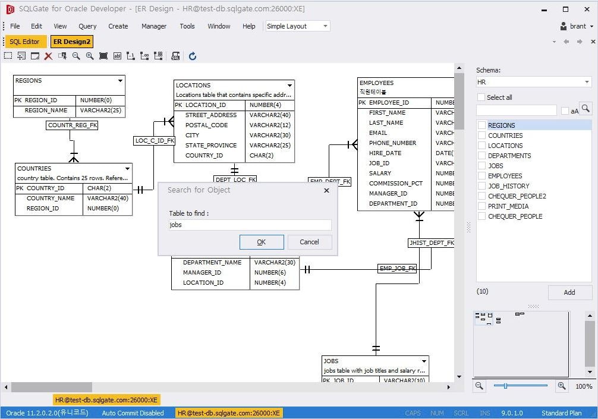
Task: Click the jobs search input field
Action: pos(250,225)
